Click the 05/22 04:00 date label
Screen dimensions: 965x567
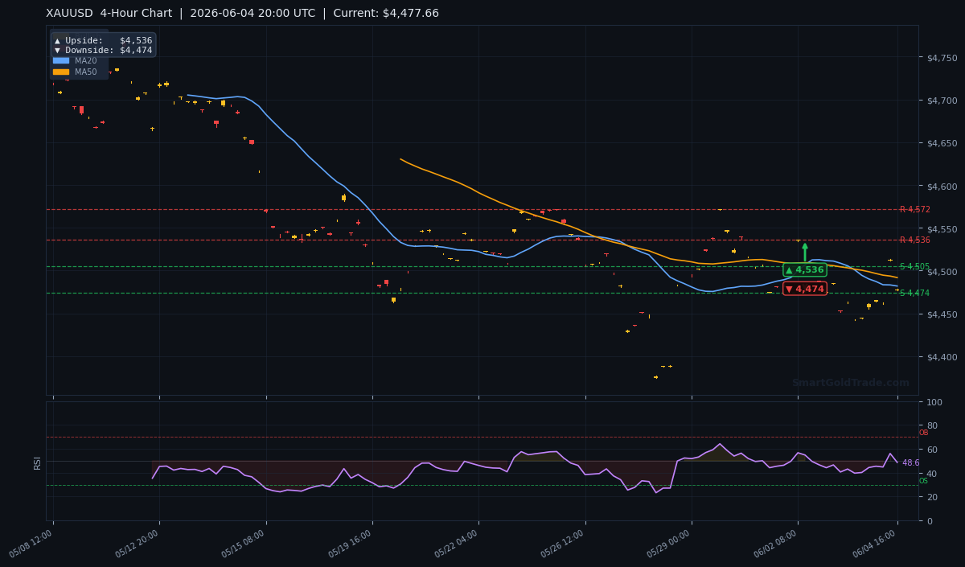click(458, 544)
